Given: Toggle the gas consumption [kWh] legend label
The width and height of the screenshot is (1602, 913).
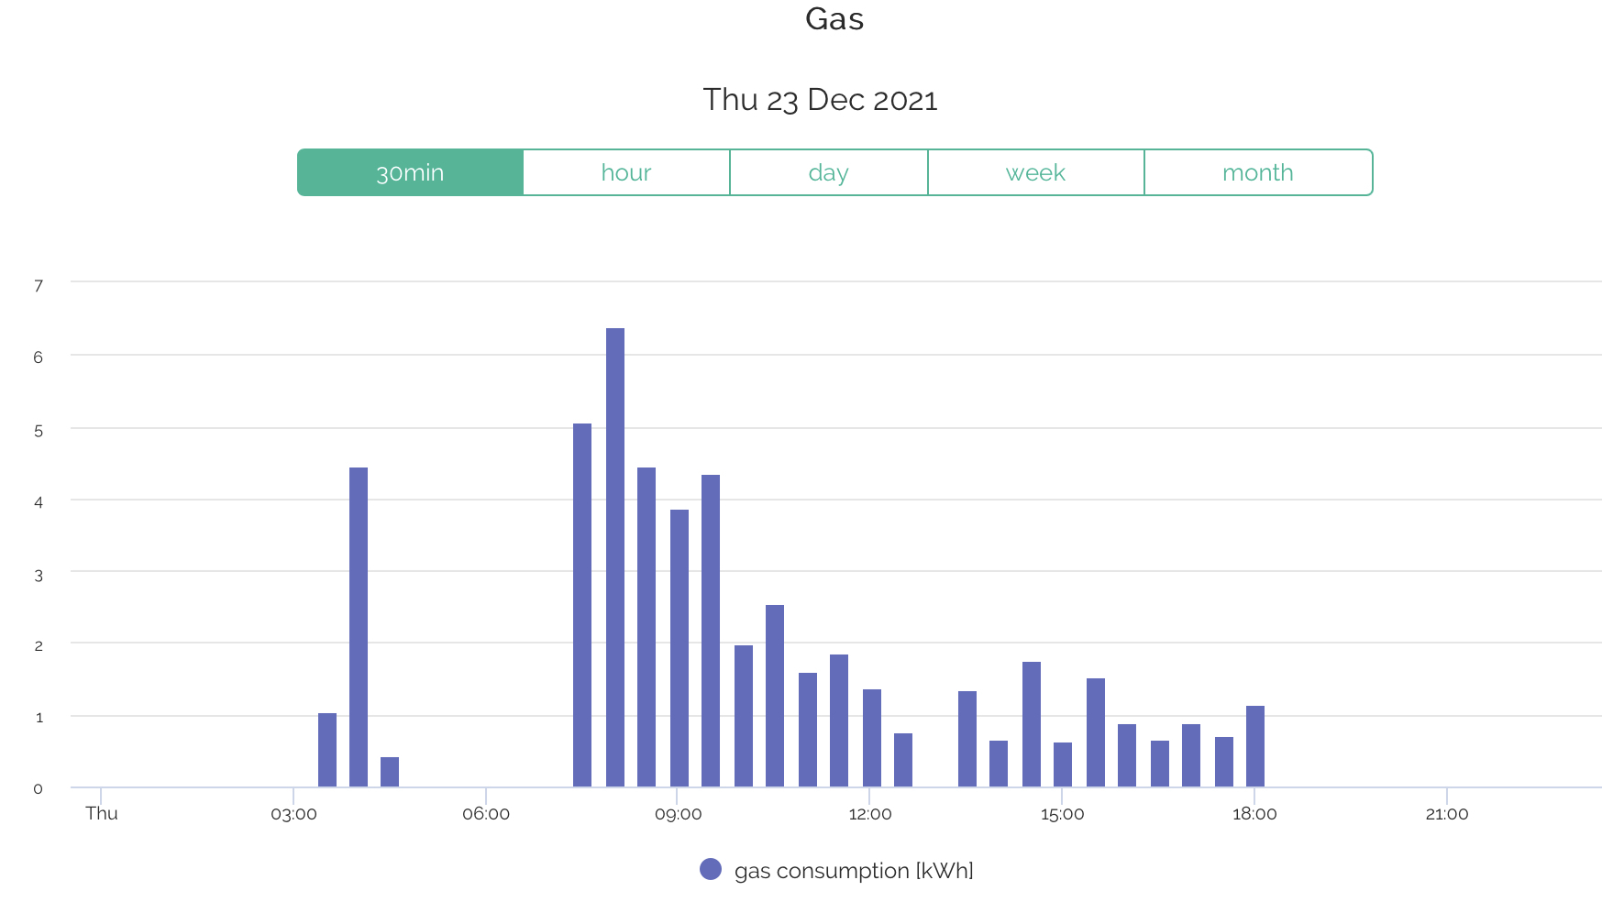Looking at the screenshot, I should pos(853,871).
